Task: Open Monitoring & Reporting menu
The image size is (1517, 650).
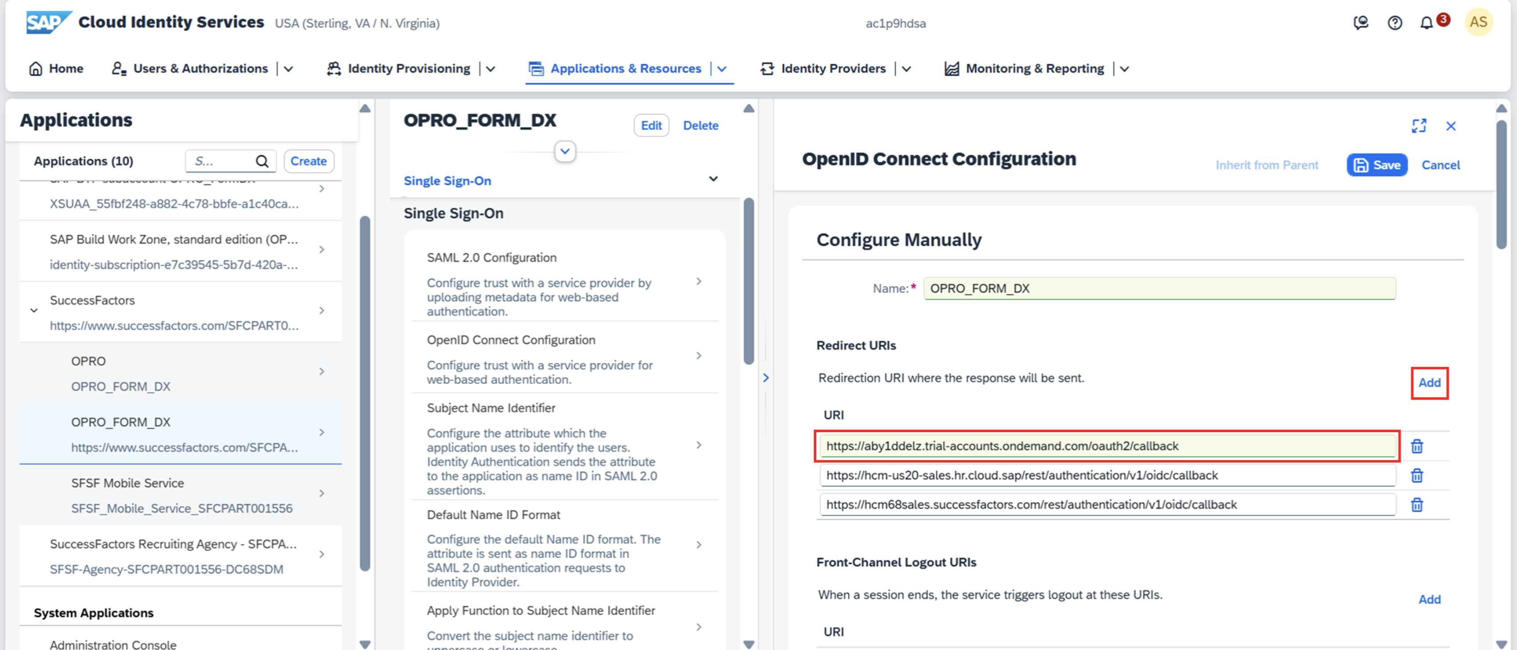Action: 1035,69
